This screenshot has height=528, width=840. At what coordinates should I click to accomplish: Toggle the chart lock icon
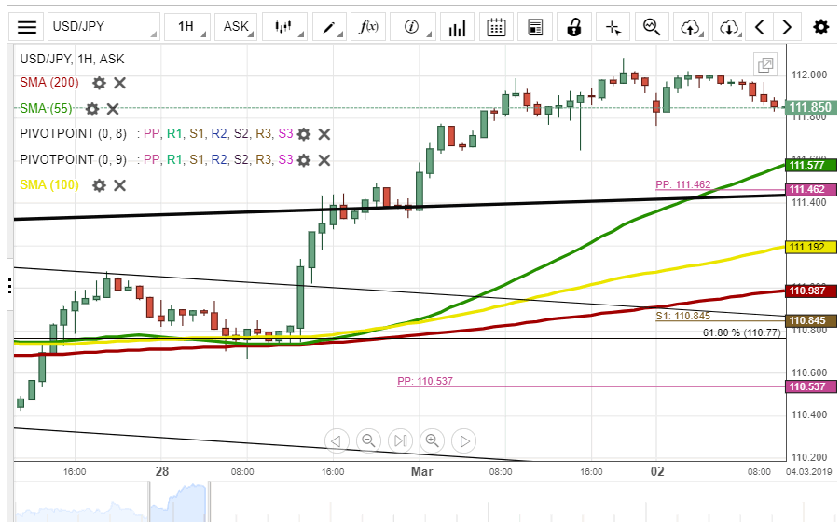click(x=575, y=27)
